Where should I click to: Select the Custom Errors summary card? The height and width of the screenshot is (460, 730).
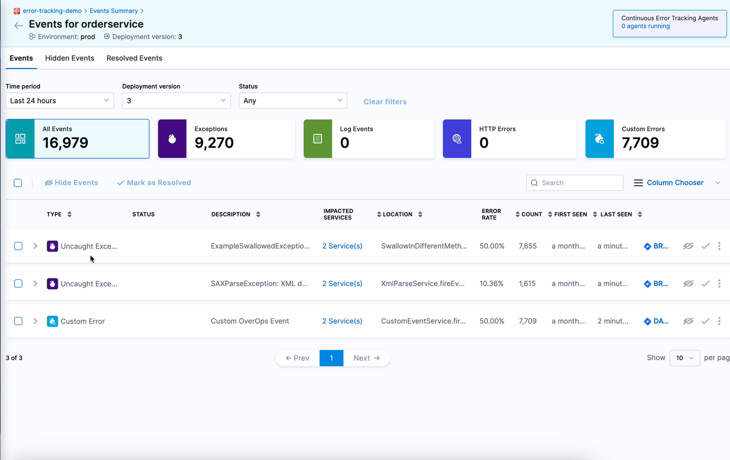pos(655,139)
